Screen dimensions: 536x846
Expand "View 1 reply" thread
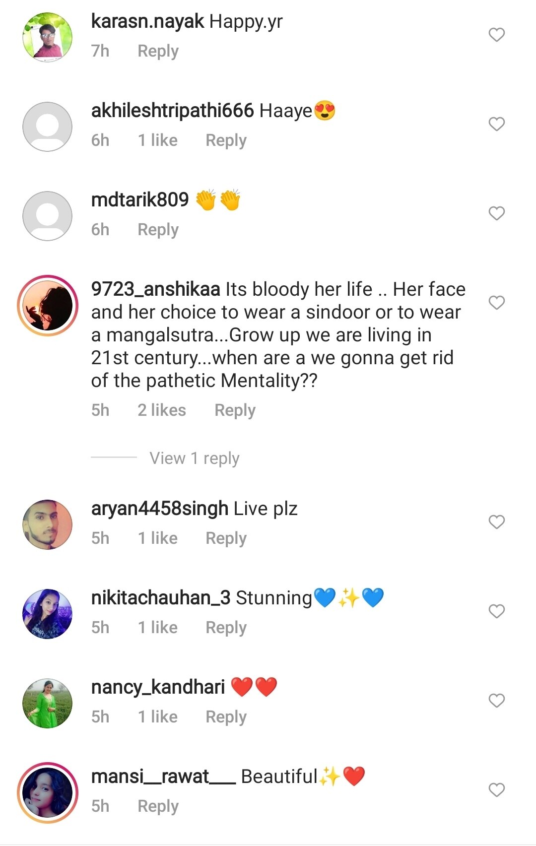pos(194,458)
